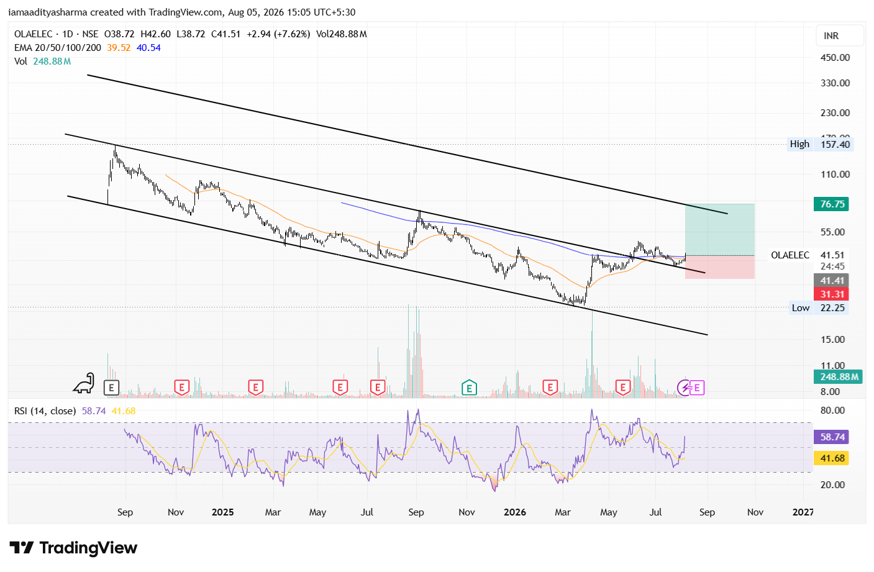Open red earnings marker just after Jul 2025
The height and width of the screenshot is (572, 874).
click(378, 388)
